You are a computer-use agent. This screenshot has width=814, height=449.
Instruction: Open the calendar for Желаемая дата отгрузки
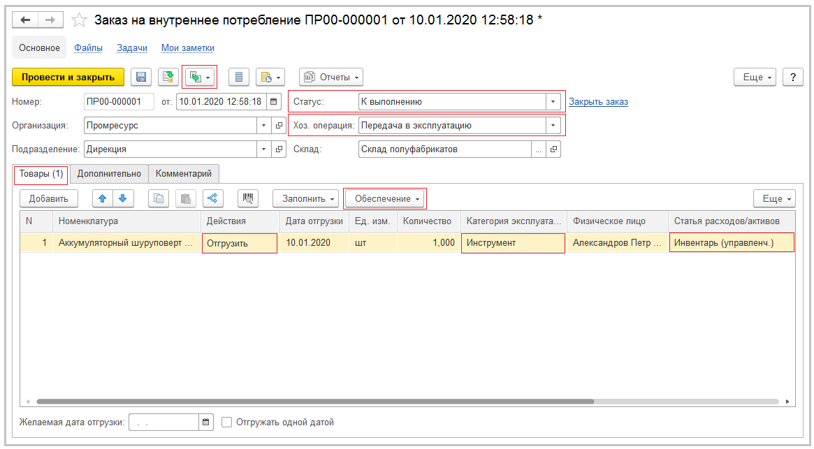pos(206,422)
